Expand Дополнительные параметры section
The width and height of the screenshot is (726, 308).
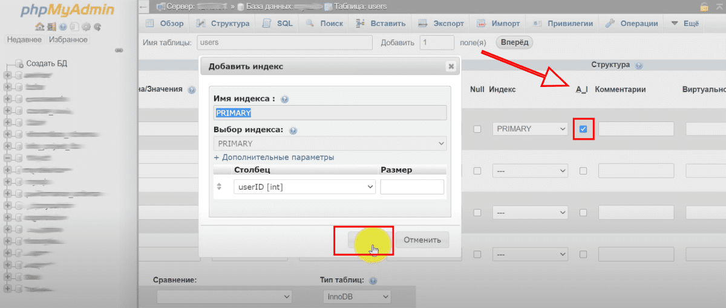(x=273, y=157)
